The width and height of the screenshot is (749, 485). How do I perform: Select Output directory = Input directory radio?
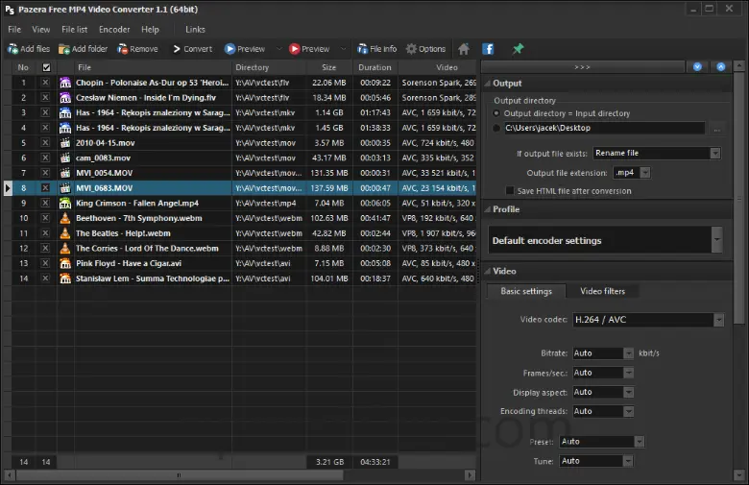pyautogui.click(x=496, y=113)
